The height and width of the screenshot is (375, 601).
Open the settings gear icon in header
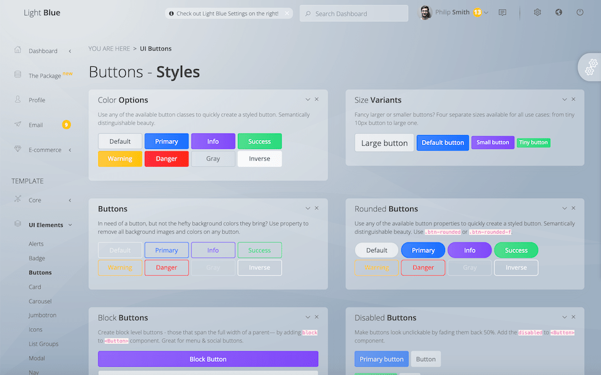point(537,12)
